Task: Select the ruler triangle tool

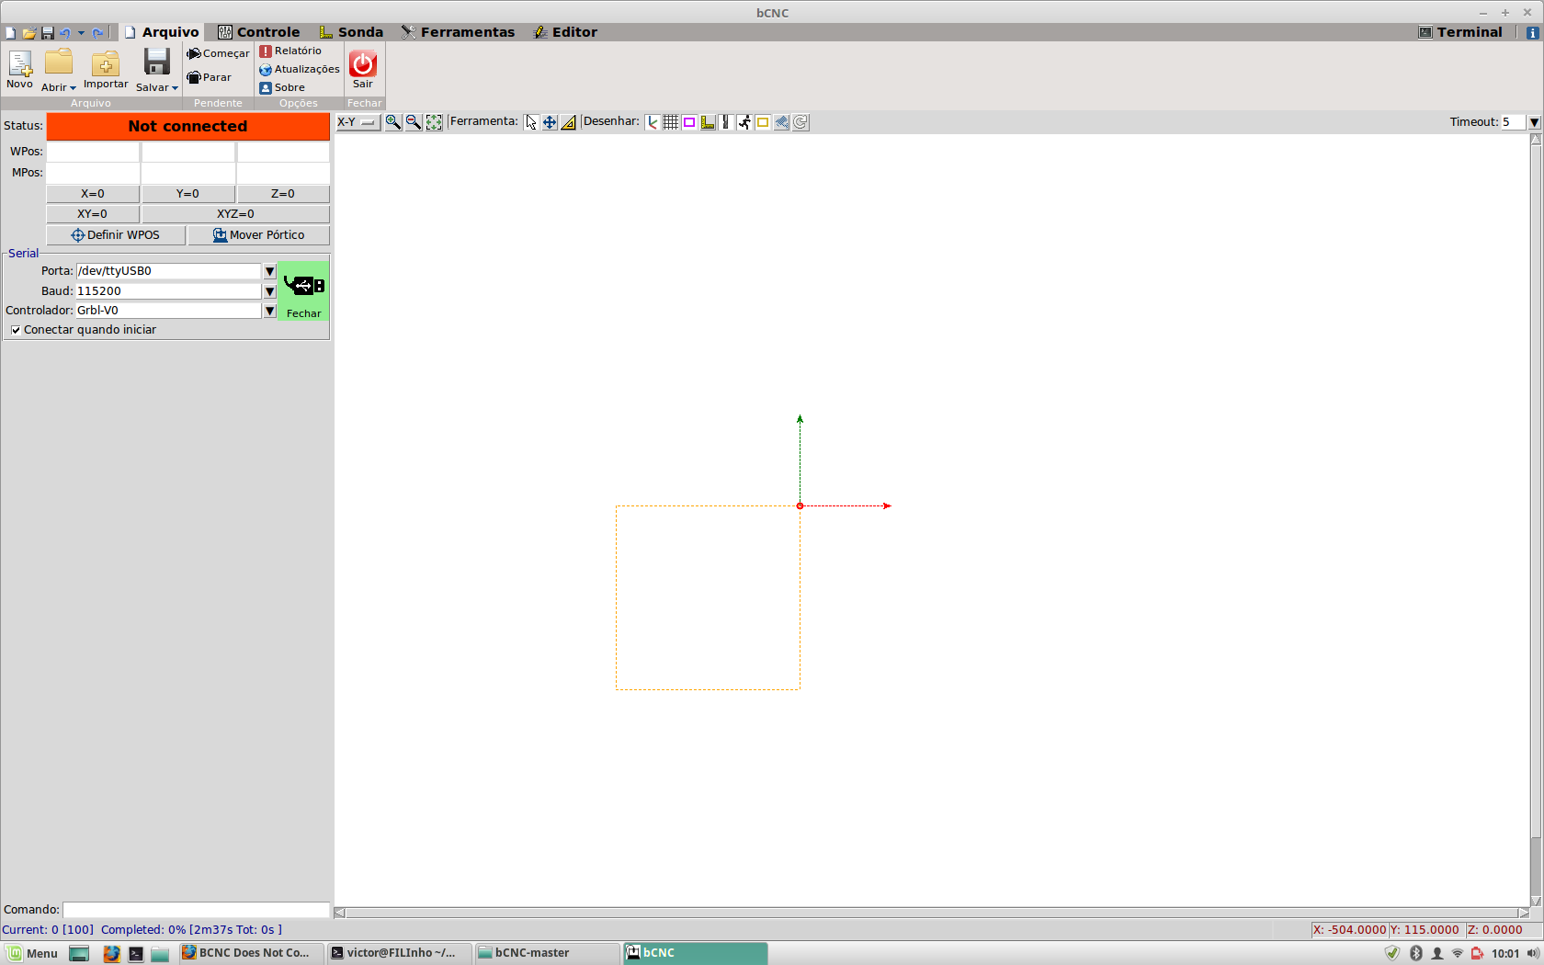Action: pyautogui.click(x=569, y=122)
